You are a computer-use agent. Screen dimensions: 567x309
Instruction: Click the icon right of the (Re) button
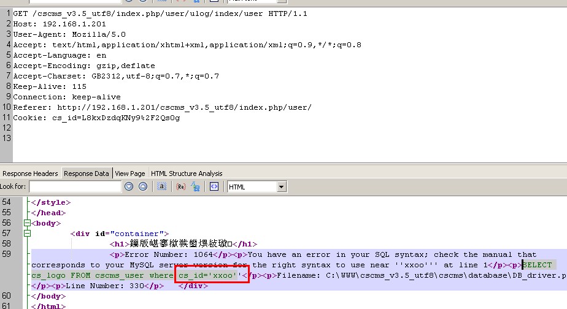(196, 186)
